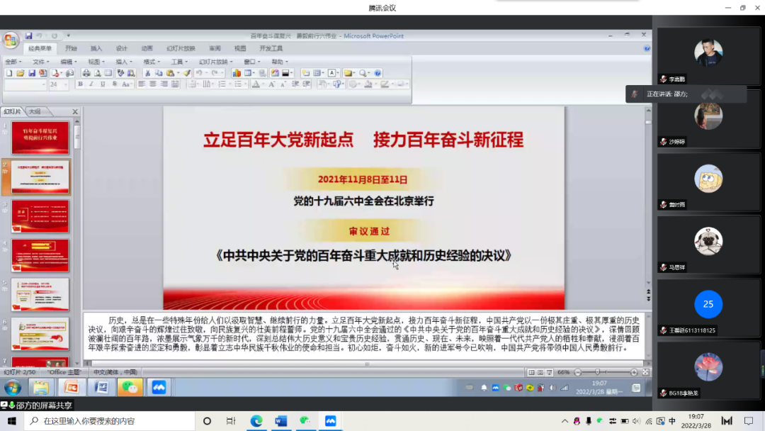Screen dimensions: 765x431
Task: Open WeChat from the taskbar
Action: coord(131,387)
